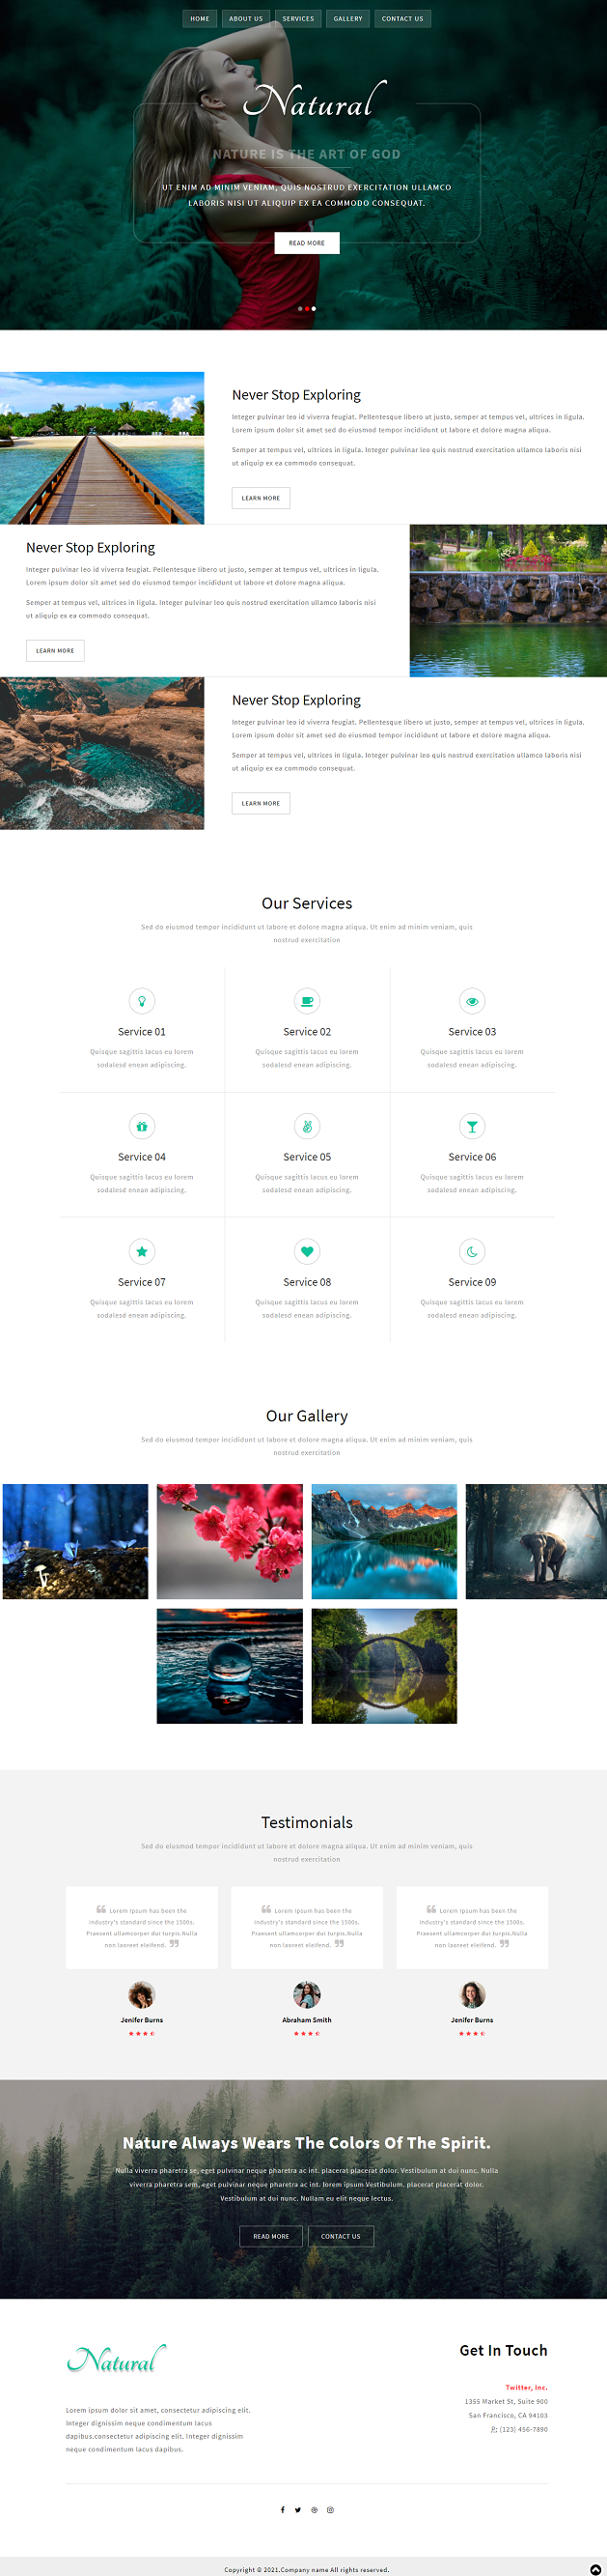This screenshot has width=607, height=2576.
Task: Click the Read More hero button
Action: tap(307, 243)
